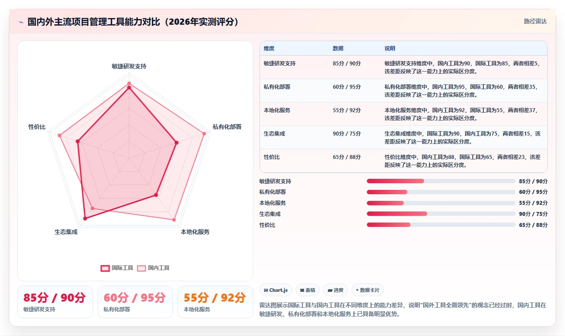The width and height of the screenshot is (565, 336).
Task: Click the 国际工具 data point on 敏捷研发支持 axis
Action: pos(129,88)
